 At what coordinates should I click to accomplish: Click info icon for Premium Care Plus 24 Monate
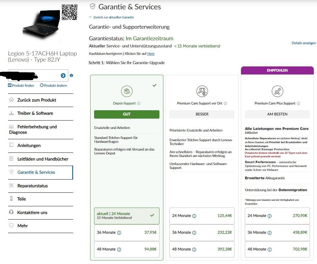point(270,216)
